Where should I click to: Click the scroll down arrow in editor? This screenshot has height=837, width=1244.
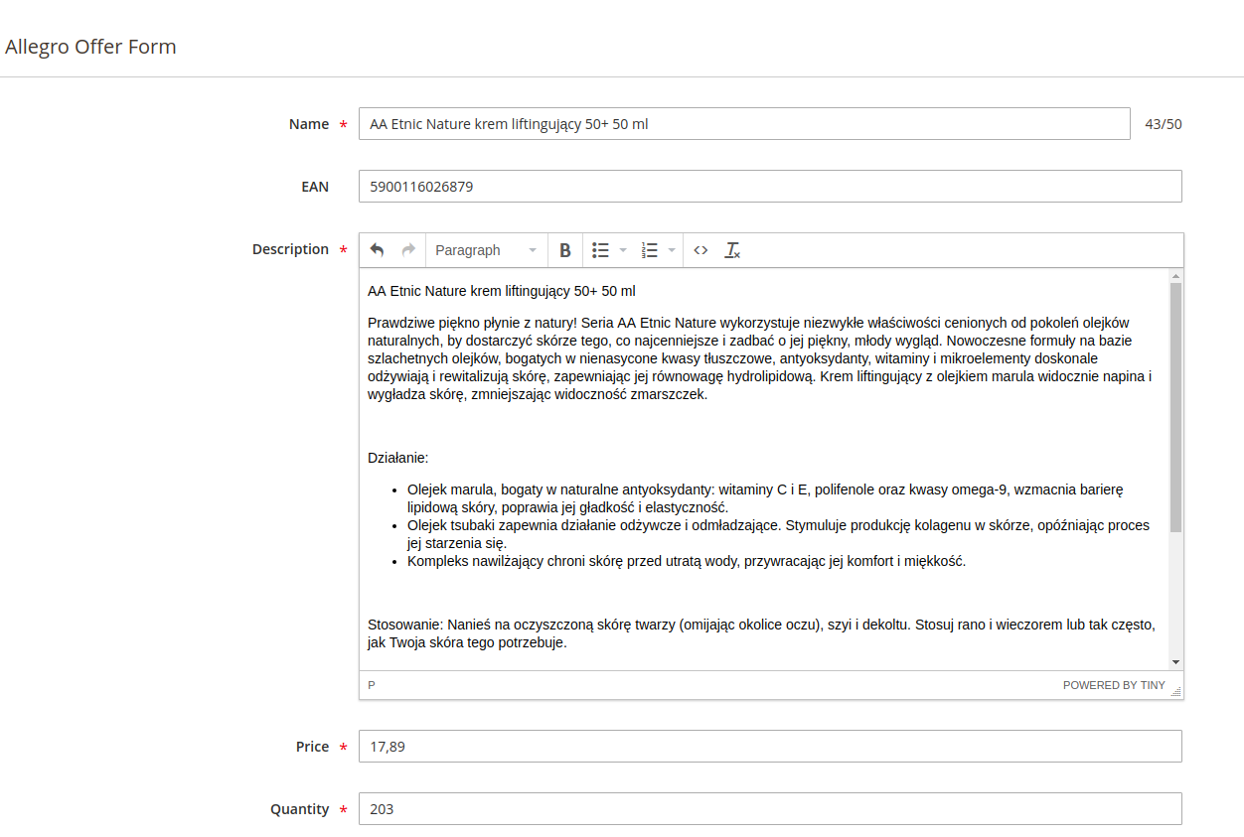(1175, 661)
